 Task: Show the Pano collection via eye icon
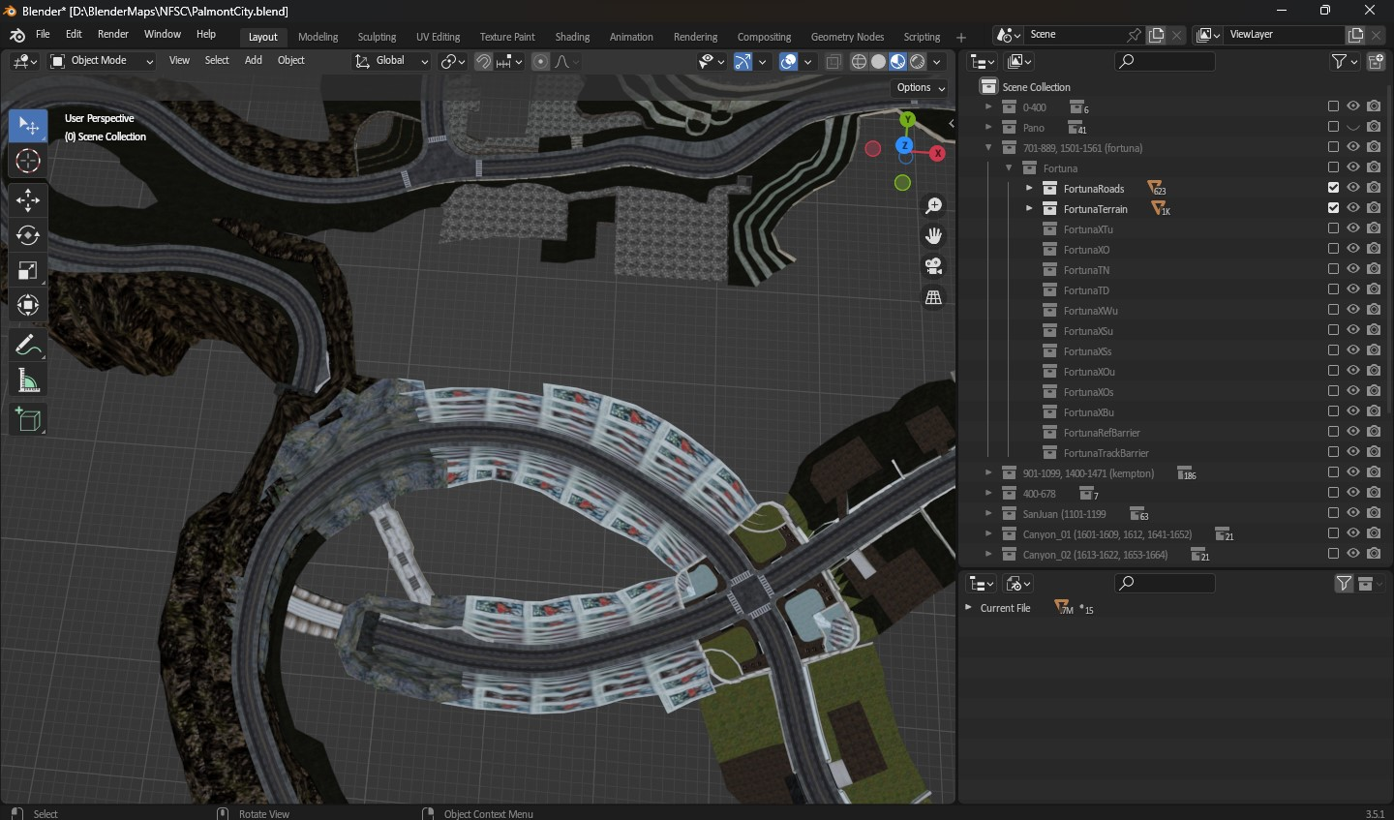[1353, 127]
